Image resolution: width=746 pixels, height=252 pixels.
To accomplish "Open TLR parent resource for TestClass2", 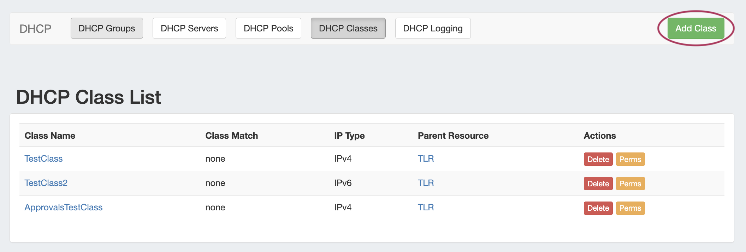I will click(x=426, y=183).
